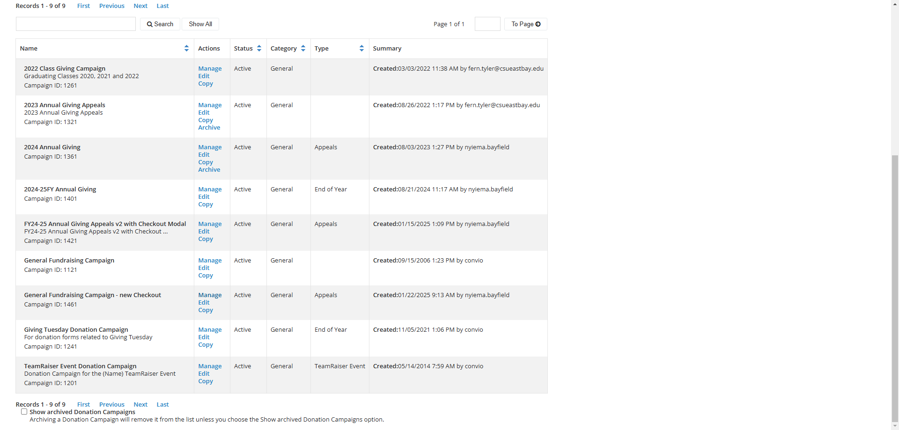Copy the 2024 Annual Giving campaign
The image size is (899, 430).
pyautogui.click(x=206, y=162)
